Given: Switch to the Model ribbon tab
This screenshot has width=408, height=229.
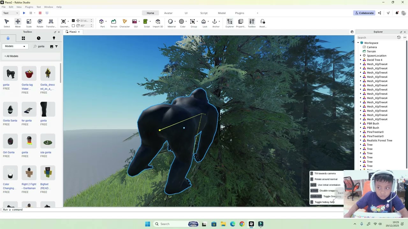Looking at the screenshot, I should click(x=222, y=13).
